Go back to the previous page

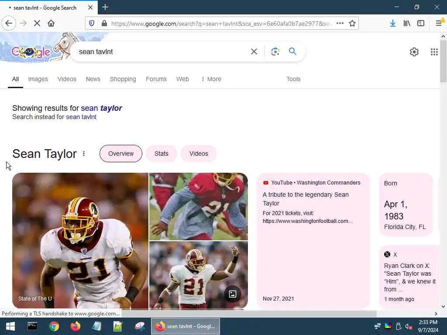click(9, 24)
